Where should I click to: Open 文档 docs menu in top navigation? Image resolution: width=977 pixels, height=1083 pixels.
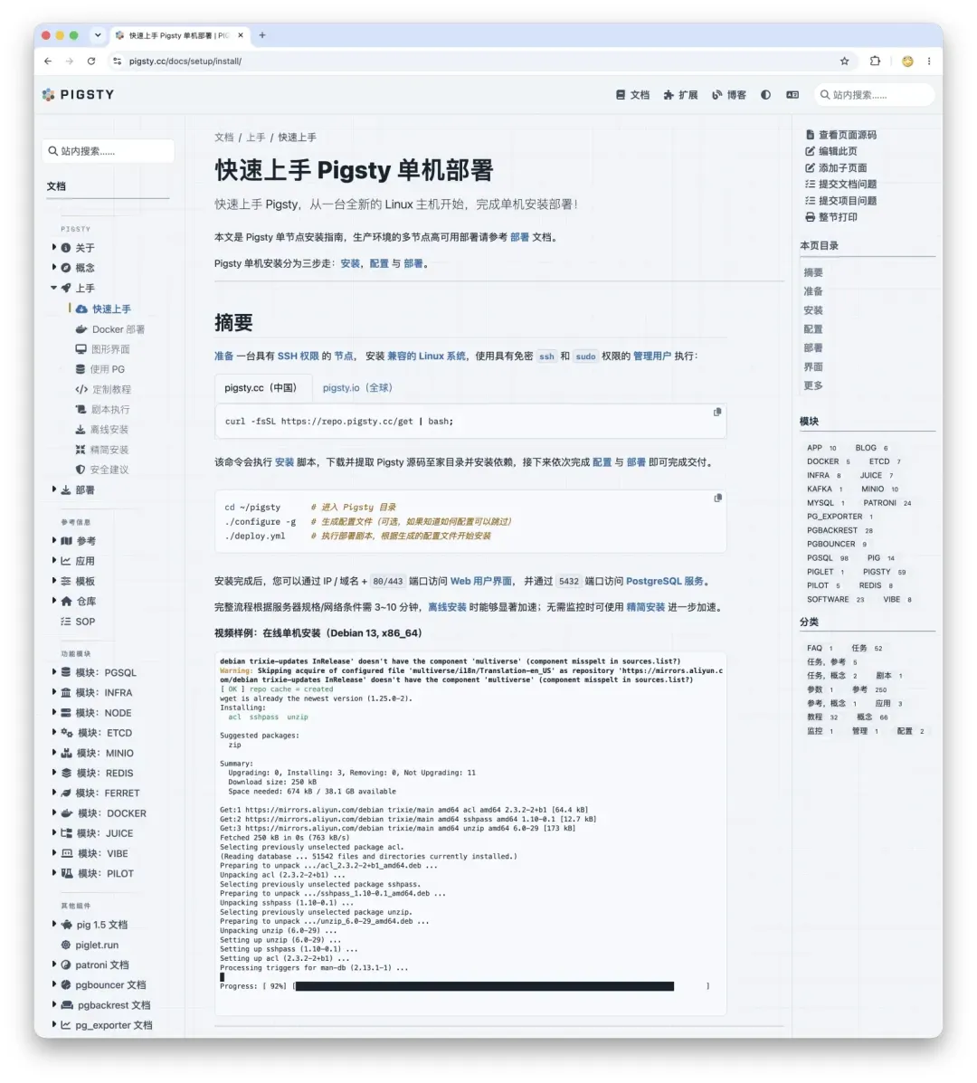click(632, 95)
